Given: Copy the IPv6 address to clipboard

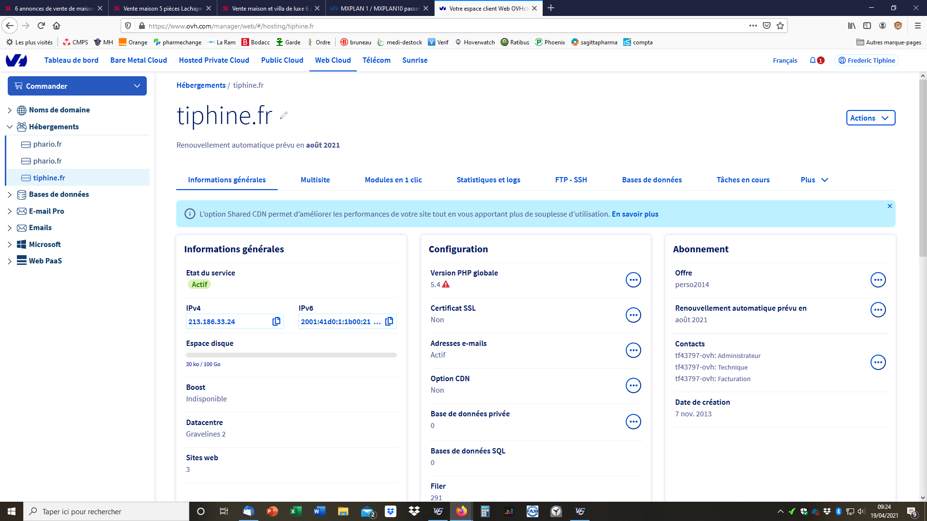Looking at the screenshot, I should coord(389,321).
